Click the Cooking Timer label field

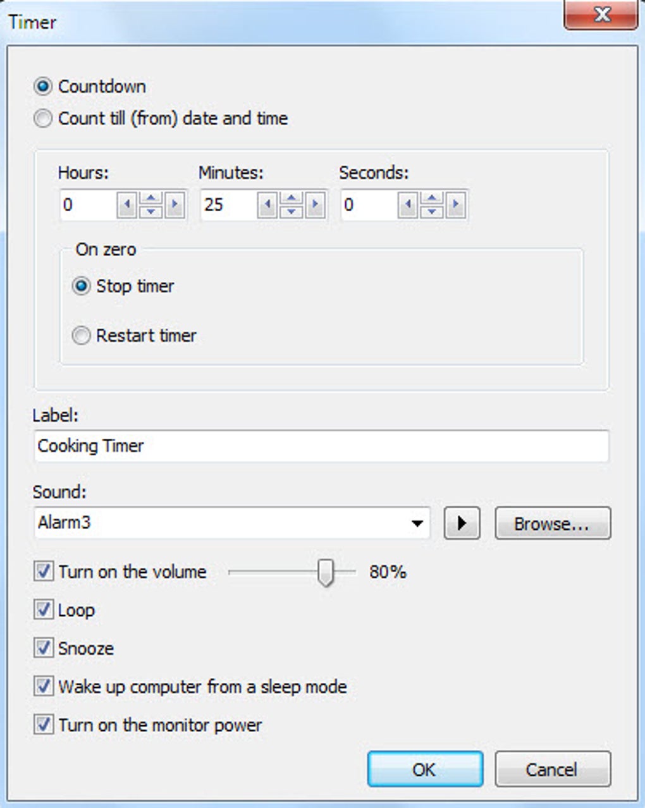coord(321,446)
